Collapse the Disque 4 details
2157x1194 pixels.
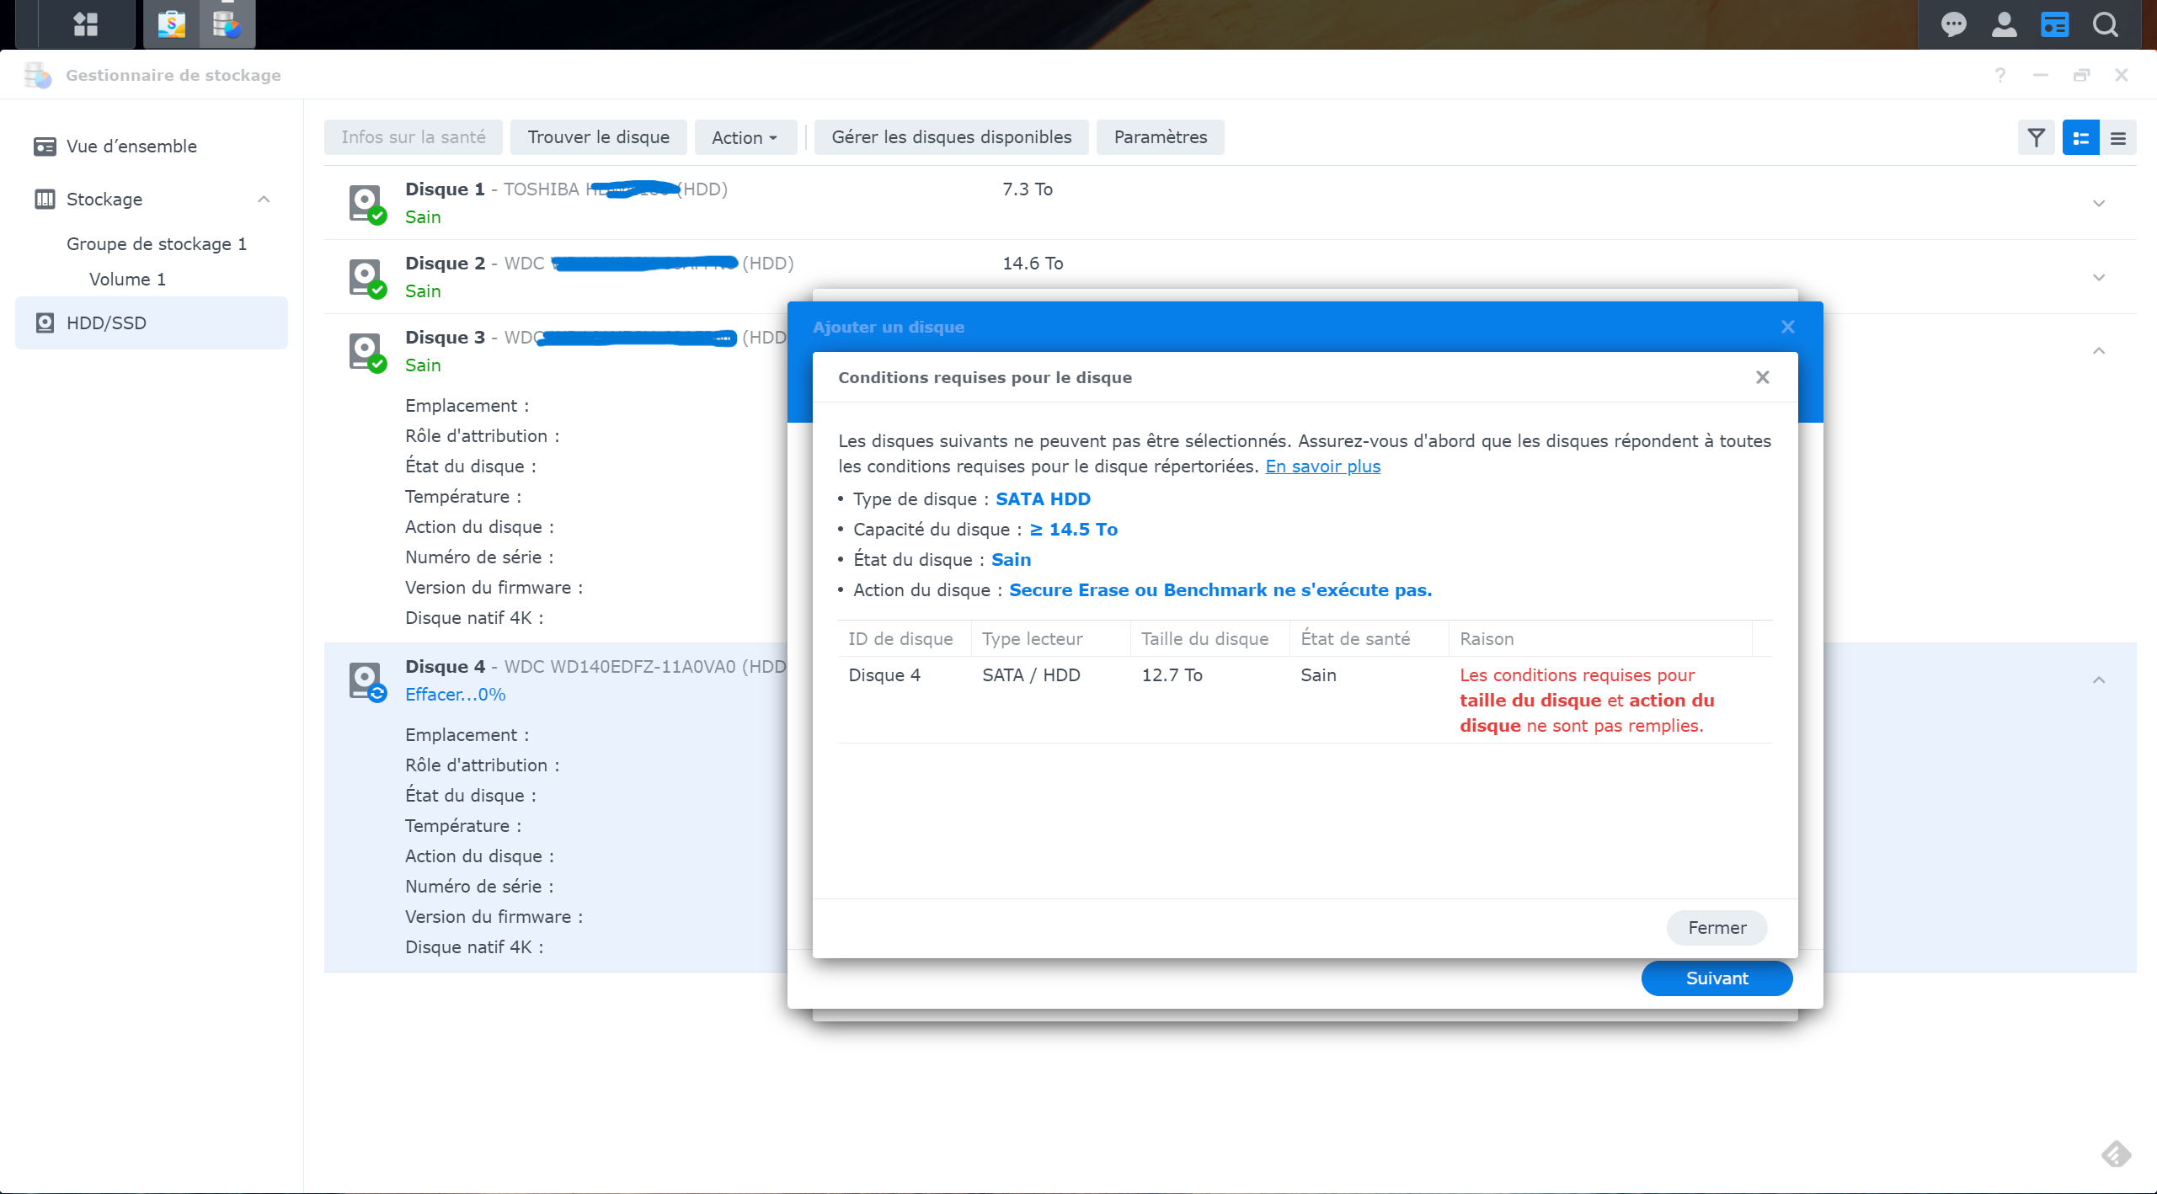click(x=2098, y=680)
